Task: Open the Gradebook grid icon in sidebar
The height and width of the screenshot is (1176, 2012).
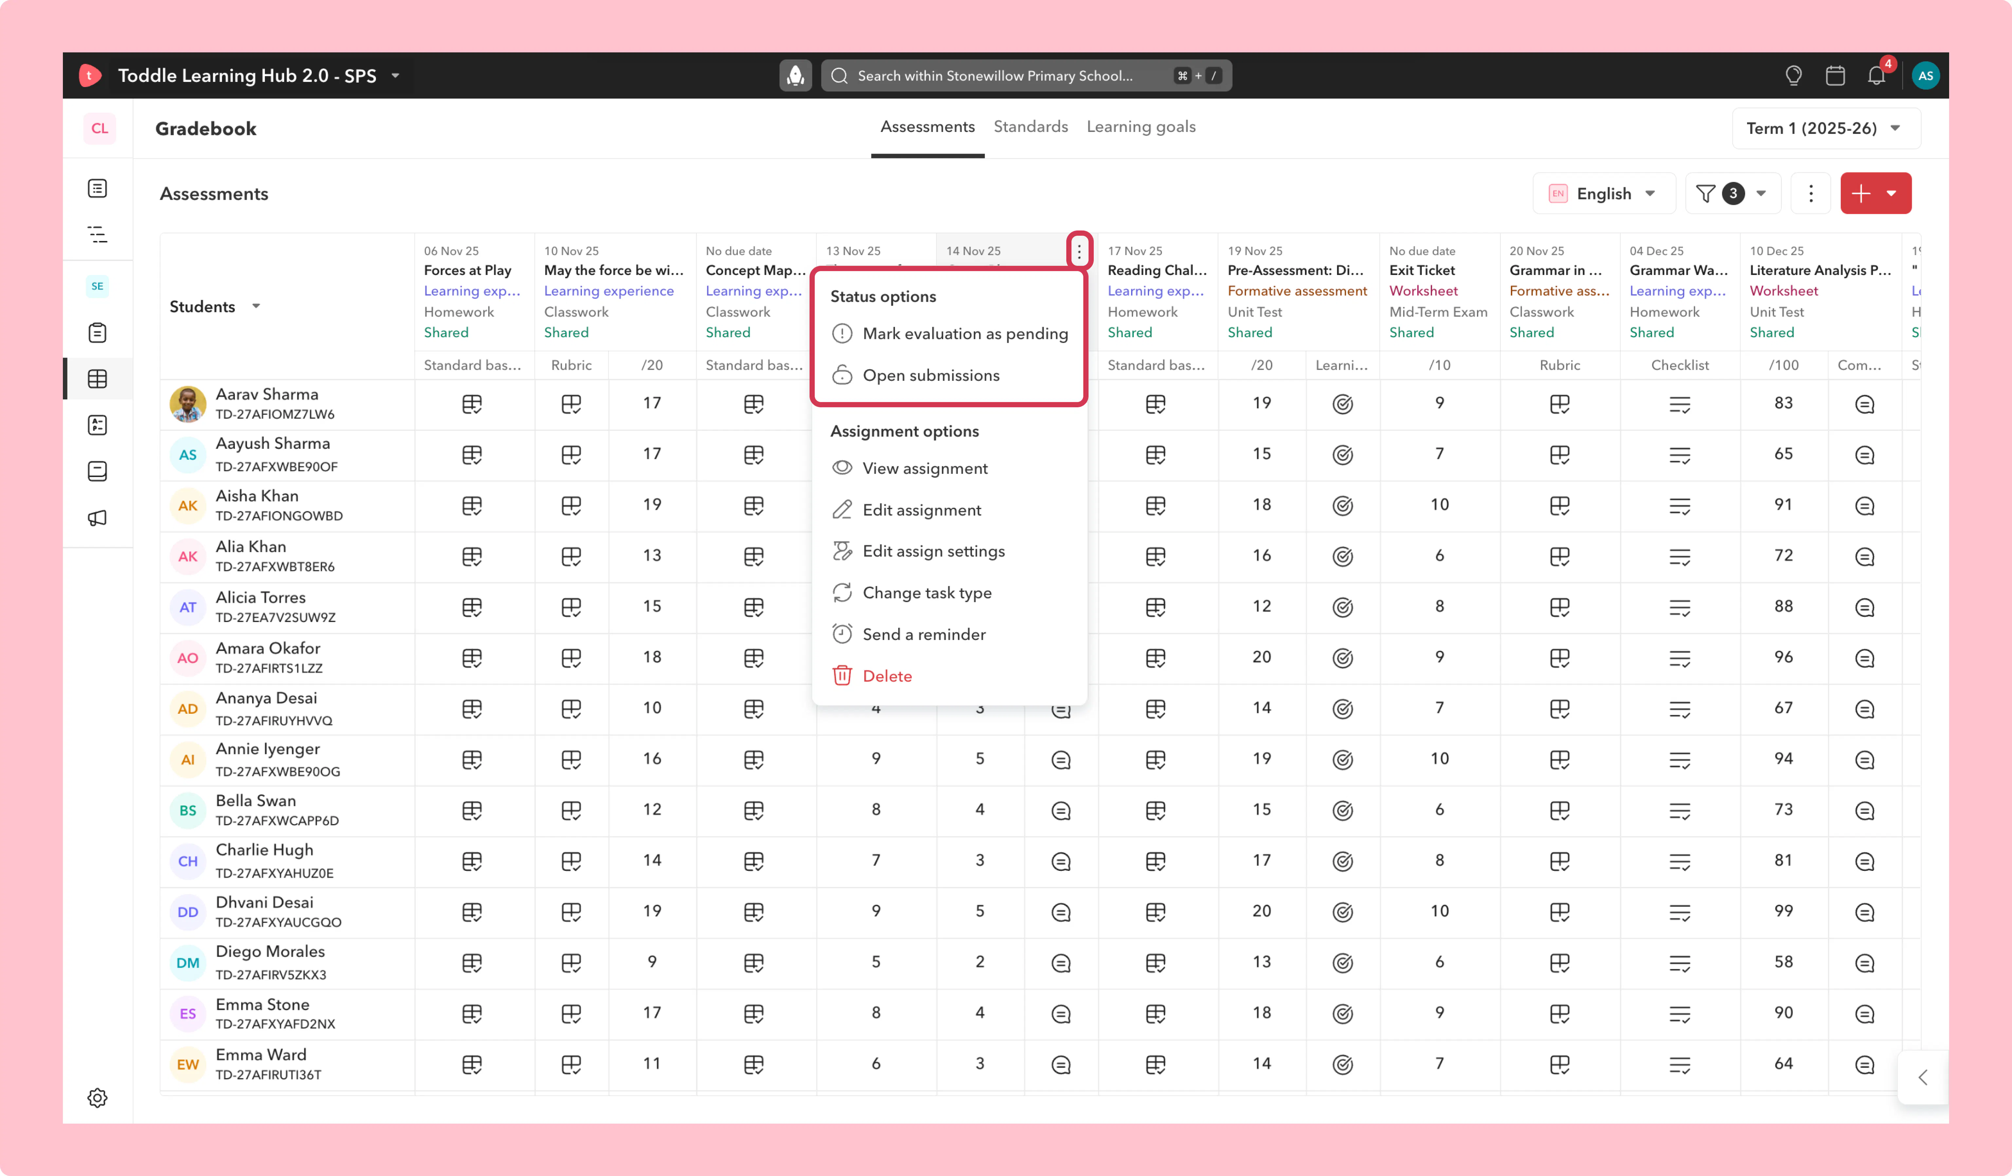Action: click(97, 378)
